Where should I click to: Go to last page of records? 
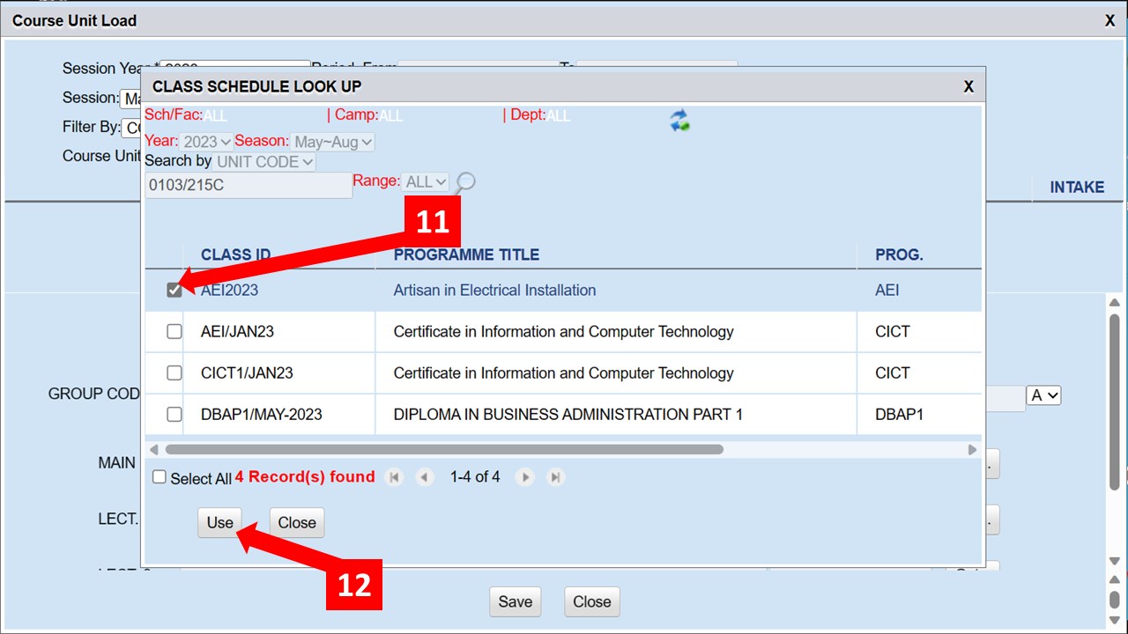[555, 477]
